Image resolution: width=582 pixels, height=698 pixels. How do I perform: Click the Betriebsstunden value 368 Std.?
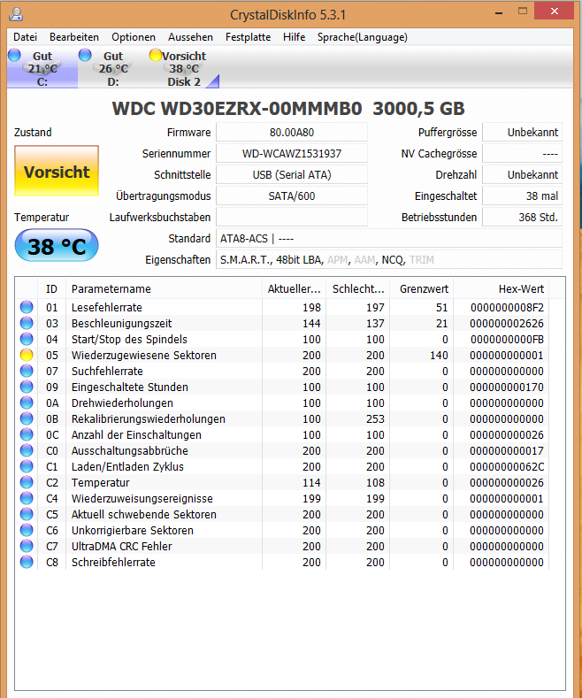coord(523,218)
